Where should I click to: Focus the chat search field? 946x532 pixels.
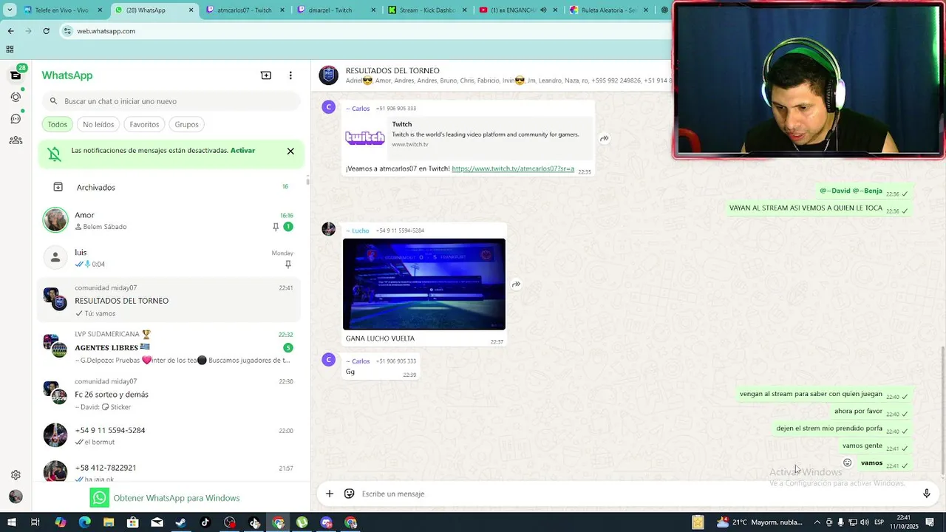171,101
